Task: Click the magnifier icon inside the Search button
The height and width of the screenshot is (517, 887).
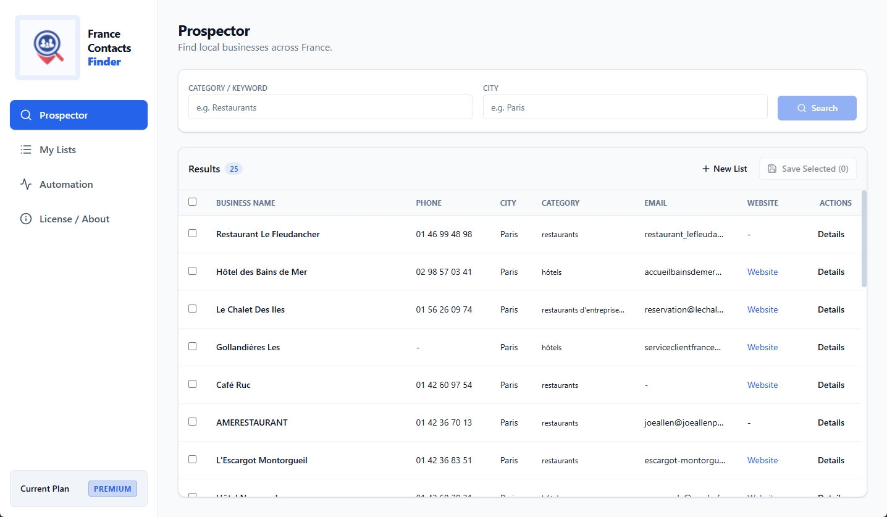Action: tap(803, 108)
